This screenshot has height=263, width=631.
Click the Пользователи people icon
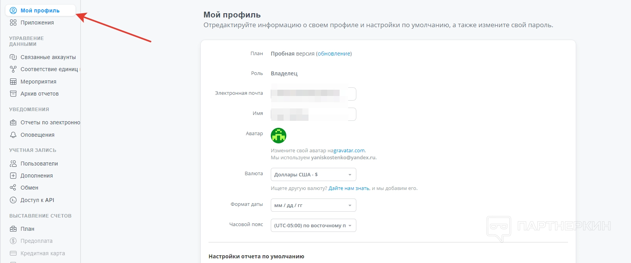coord(13,164)
